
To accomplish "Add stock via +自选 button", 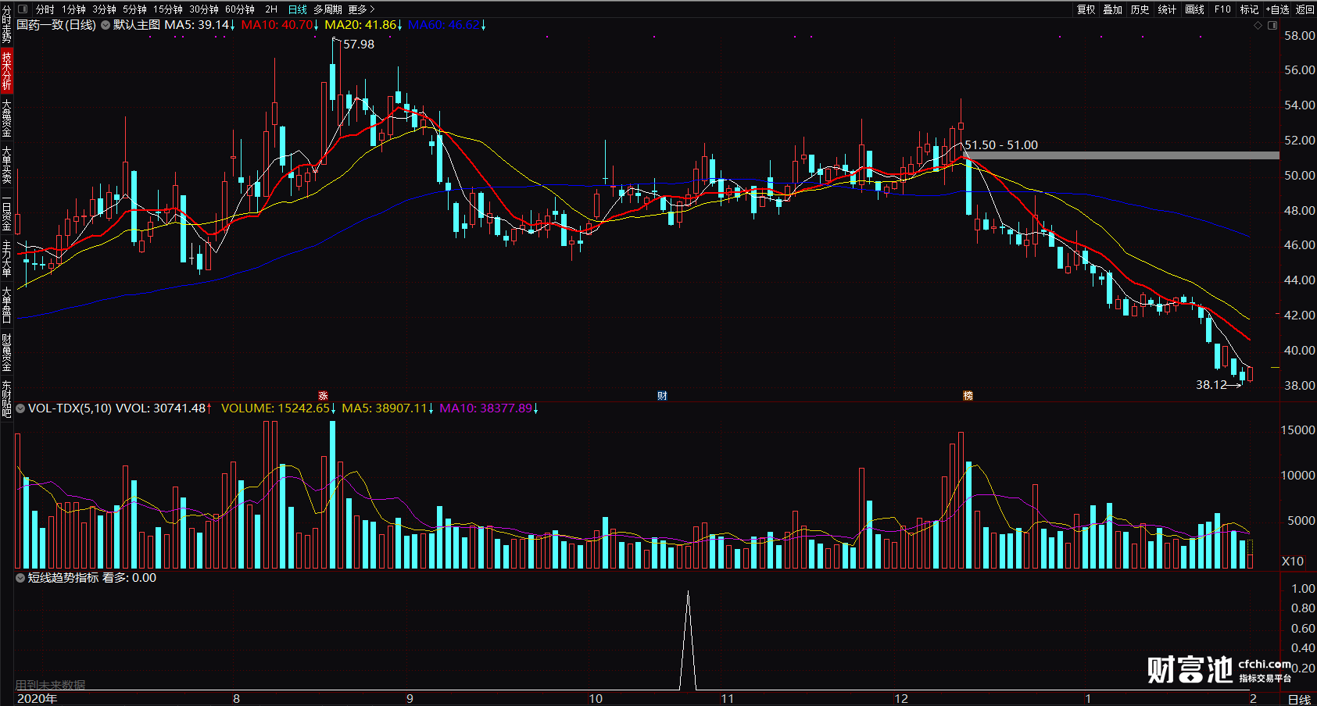I will point(1277,9).
